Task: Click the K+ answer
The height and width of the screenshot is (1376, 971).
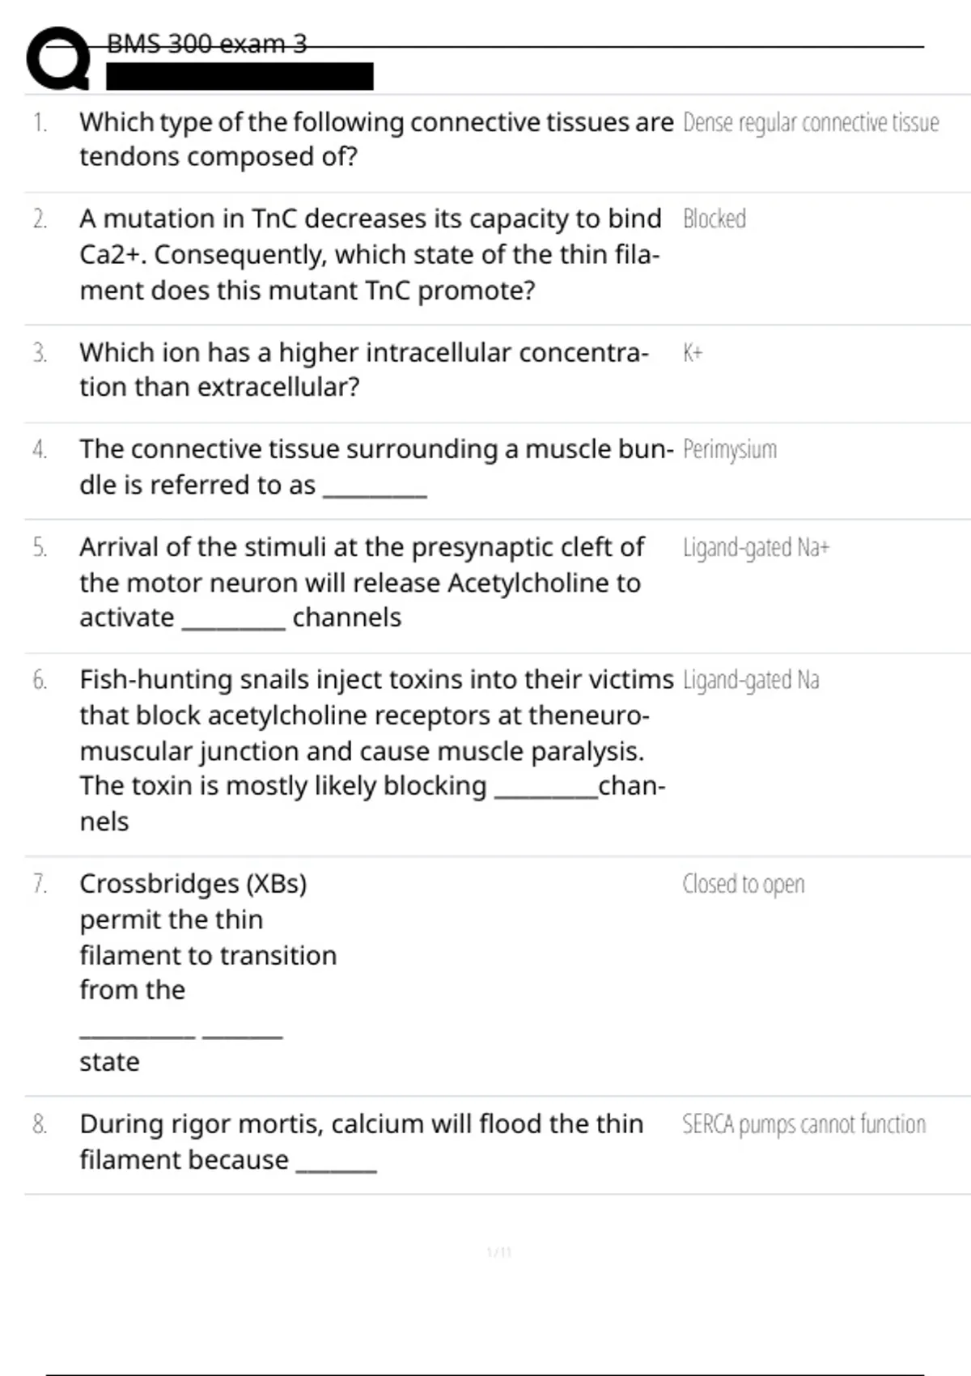Action: 693,352
